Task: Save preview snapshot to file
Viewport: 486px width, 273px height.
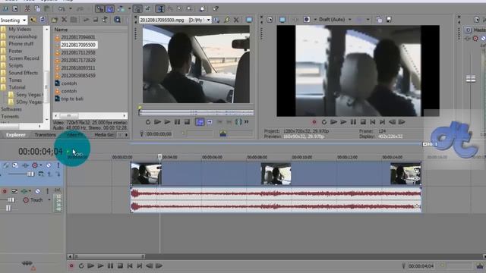Action: pyautogui.click(x=389, y=20)
